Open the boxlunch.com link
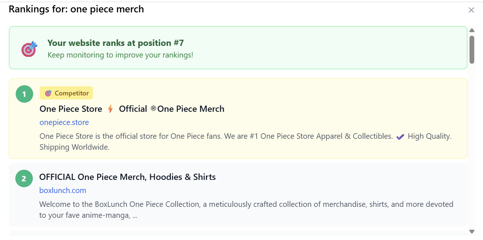The image size is (483, 240). [63, 190]
